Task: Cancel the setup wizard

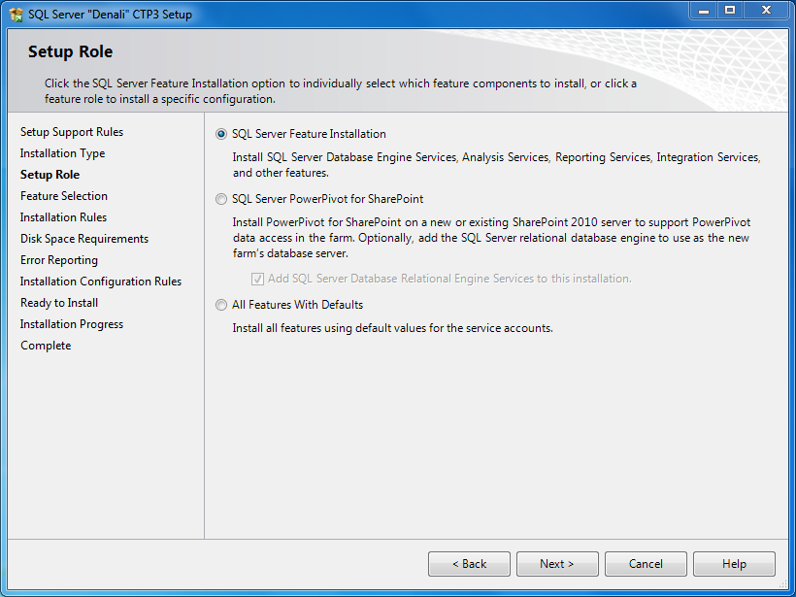Action: click(646, 564)
